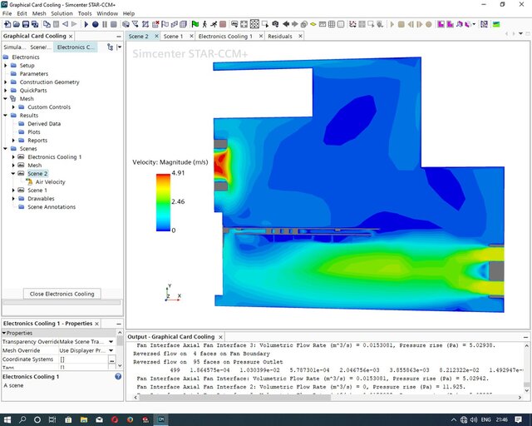
Task: Select the Scene Annotations item
Action: tap(52, 207)
